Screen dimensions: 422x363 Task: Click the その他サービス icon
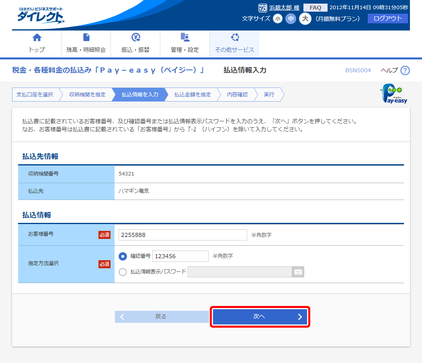pos(235,38)
